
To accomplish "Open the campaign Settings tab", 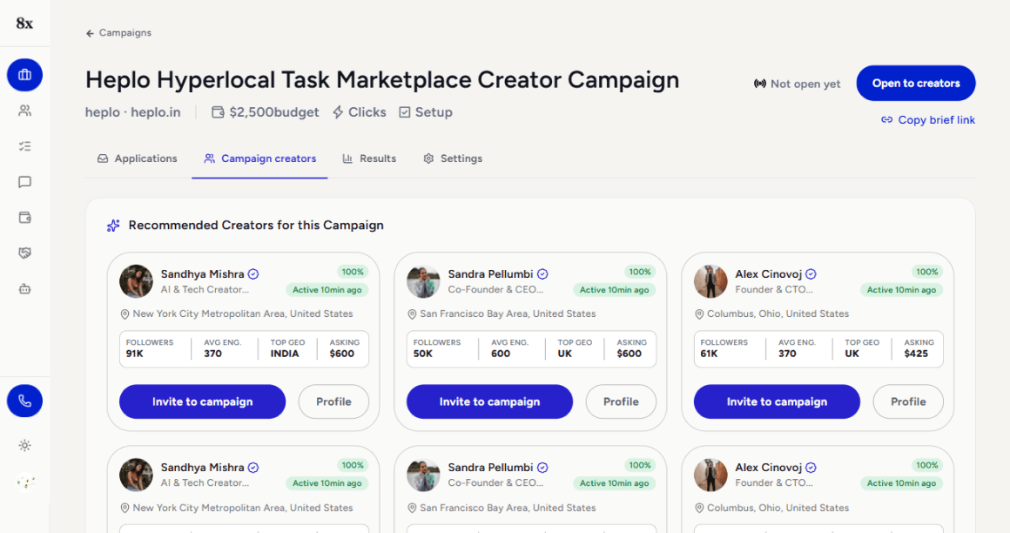I will click(453, 159).
